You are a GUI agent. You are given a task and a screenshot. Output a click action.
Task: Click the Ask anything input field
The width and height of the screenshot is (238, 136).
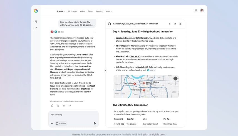pos(73,115)
